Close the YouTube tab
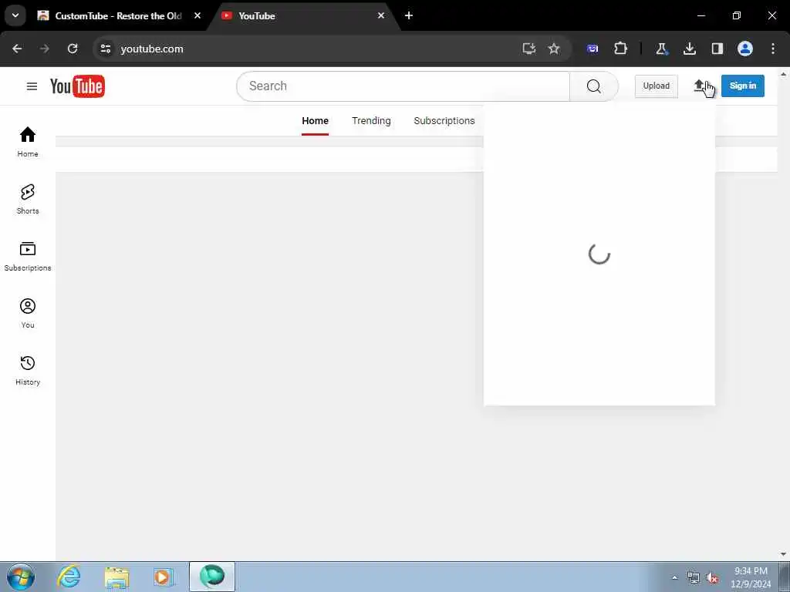The width and height of the screenshot is (790, 592). 381,15
